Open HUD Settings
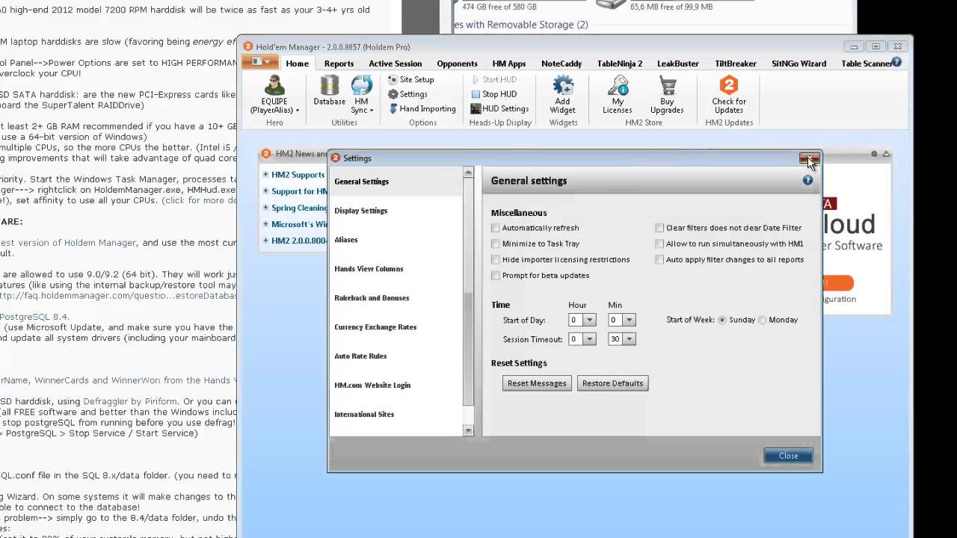Viewport: 957px width, 538px height. pos(499,109)
